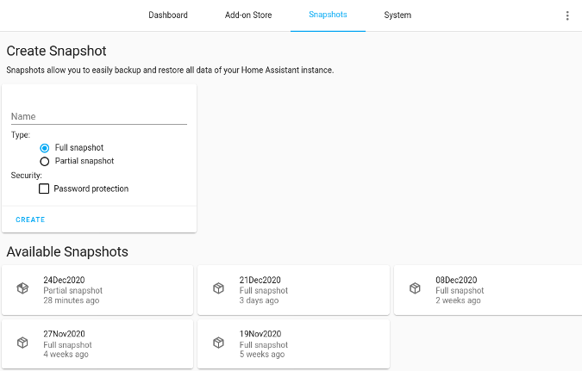This screenshot has height=371, width=582.
Task: Focus the snapshot Name input field
Action: (98, 116)
